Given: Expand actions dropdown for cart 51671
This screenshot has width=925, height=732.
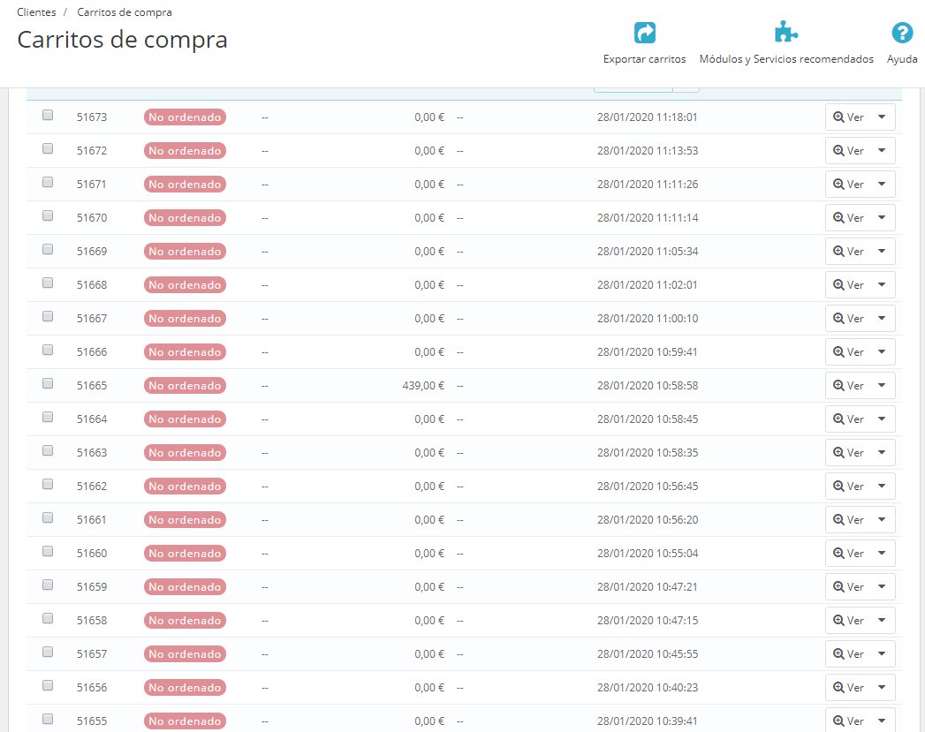Looking at the screenshot, I should click(882, 184).
